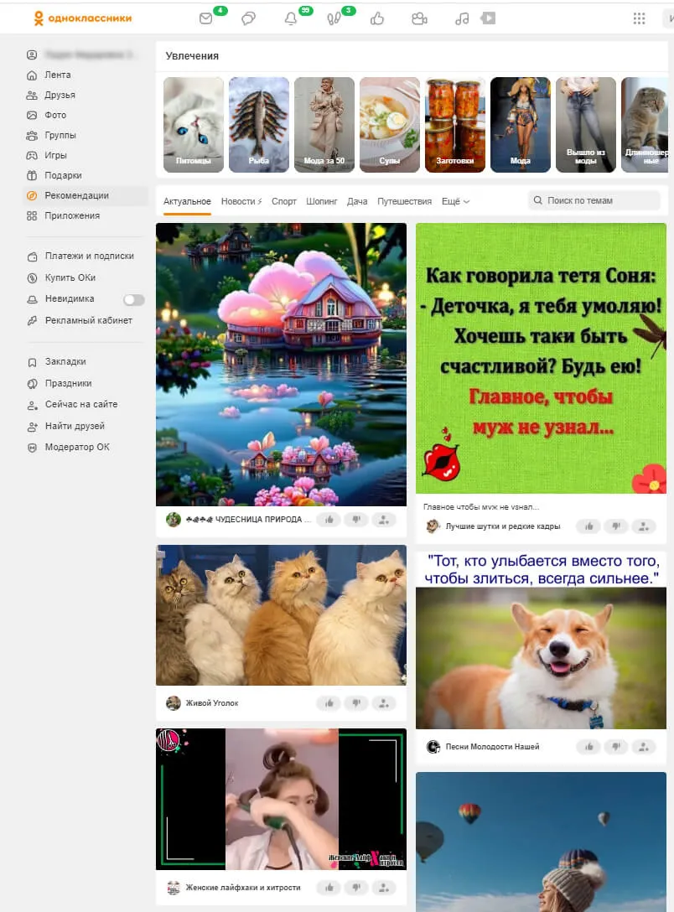The height and width of the screenshot is (912, 674).
Task: Dislike the Песни Молодости Нашей post
Action: (616, 747)
